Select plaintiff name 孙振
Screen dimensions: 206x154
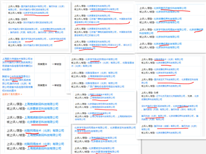coord(156,93)
